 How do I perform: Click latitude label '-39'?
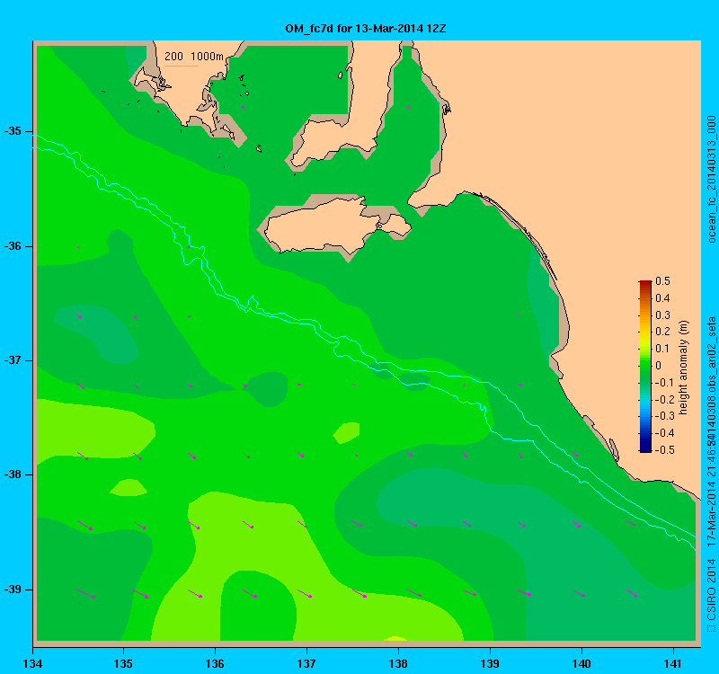(x=13, y=590)
